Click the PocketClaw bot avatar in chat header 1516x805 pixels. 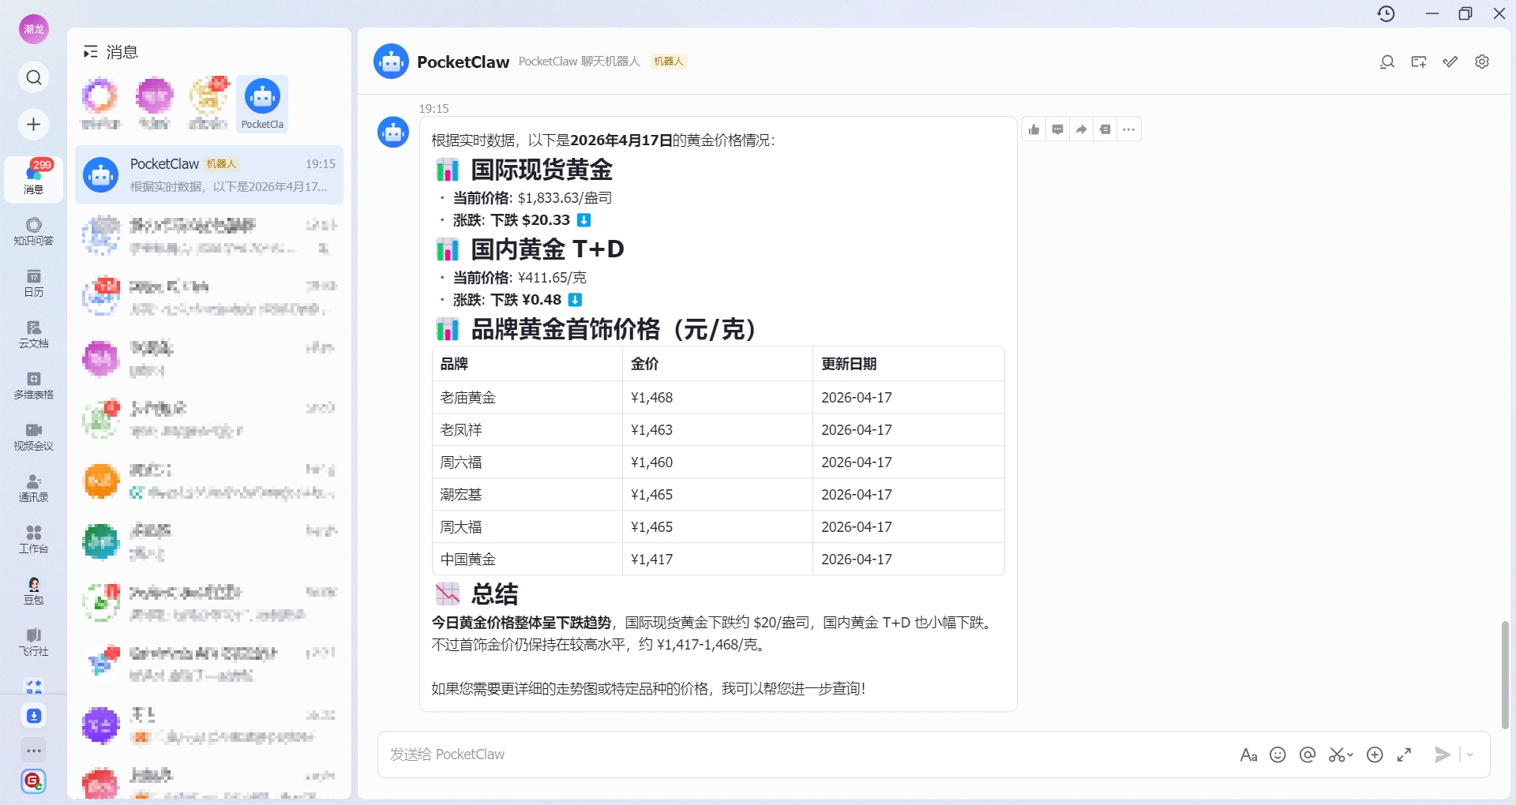391,62
